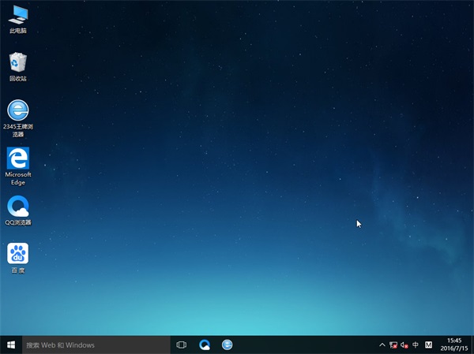Click the Microsoft Edge icon label text
Viewport: 474px width, 354px height.
(17, 177)
